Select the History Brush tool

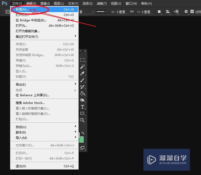(x=82, y=87)
